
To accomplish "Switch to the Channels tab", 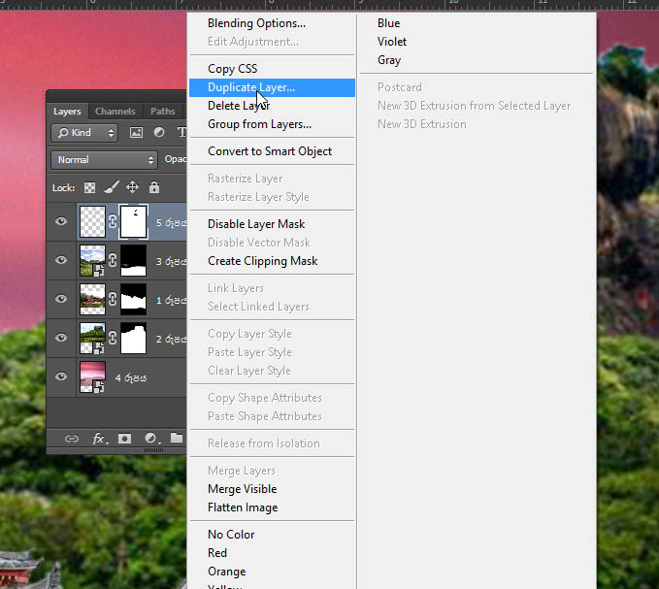I will coord(115,112).
